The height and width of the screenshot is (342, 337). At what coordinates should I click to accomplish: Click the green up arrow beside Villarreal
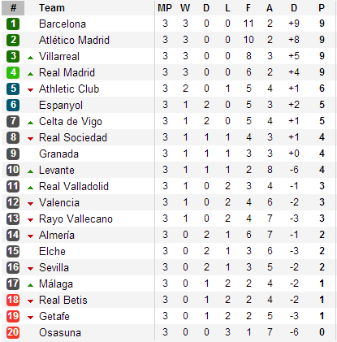tap(31, 58)
